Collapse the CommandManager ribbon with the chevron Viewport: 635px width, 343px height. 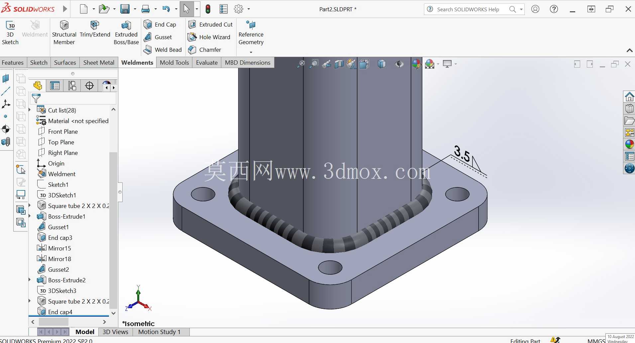(x=629, y=50)
